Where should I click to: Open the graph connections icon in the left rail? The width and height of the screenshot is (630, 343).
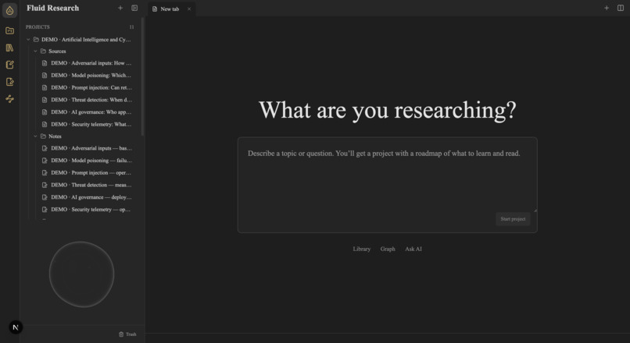tap(9, 99)
